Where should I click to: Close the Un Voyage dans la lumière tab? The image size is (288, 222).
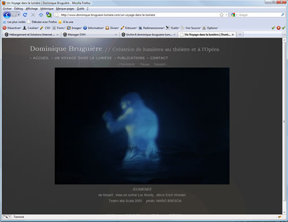233,35
